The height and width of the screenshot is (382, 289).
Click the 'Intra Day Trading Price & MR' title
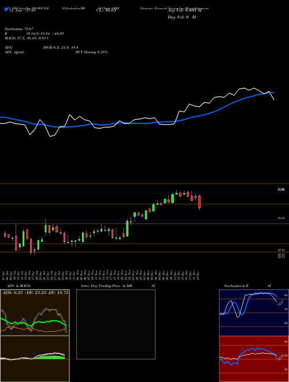[106, 286]
